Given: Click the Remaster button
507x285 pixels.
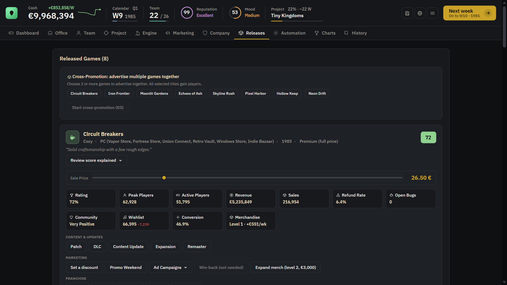Looking at the screenshot, I should point(197,247).
